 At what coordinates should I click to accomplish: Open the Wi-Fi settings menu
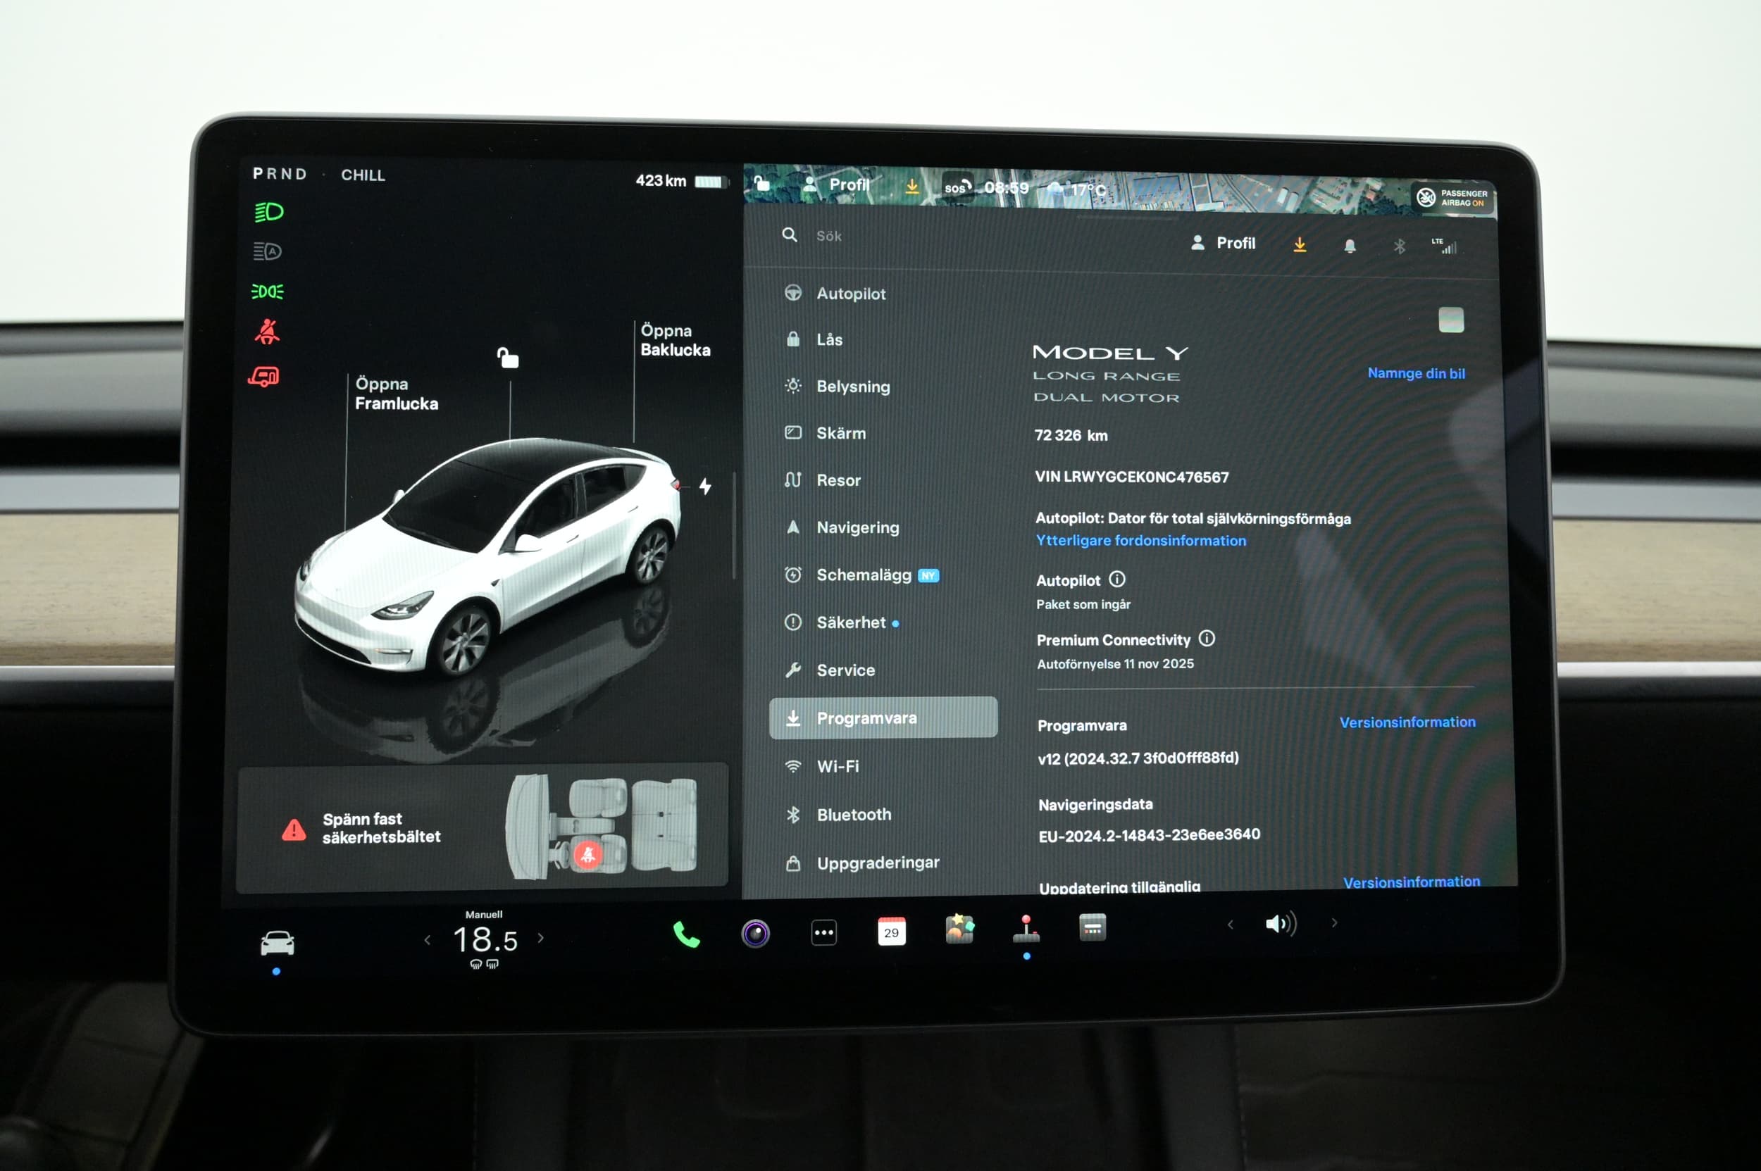coord(837,766)
